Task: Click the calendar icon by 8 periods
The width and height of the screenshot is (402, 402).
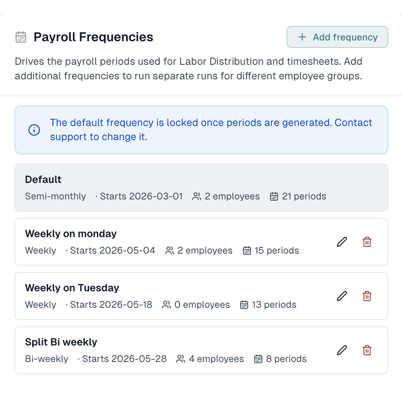Action: point(258,359)
